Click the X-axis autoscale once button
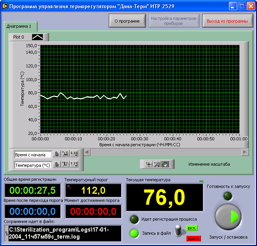The height and width of the screenshot is (246, 257). pos(65,154)
